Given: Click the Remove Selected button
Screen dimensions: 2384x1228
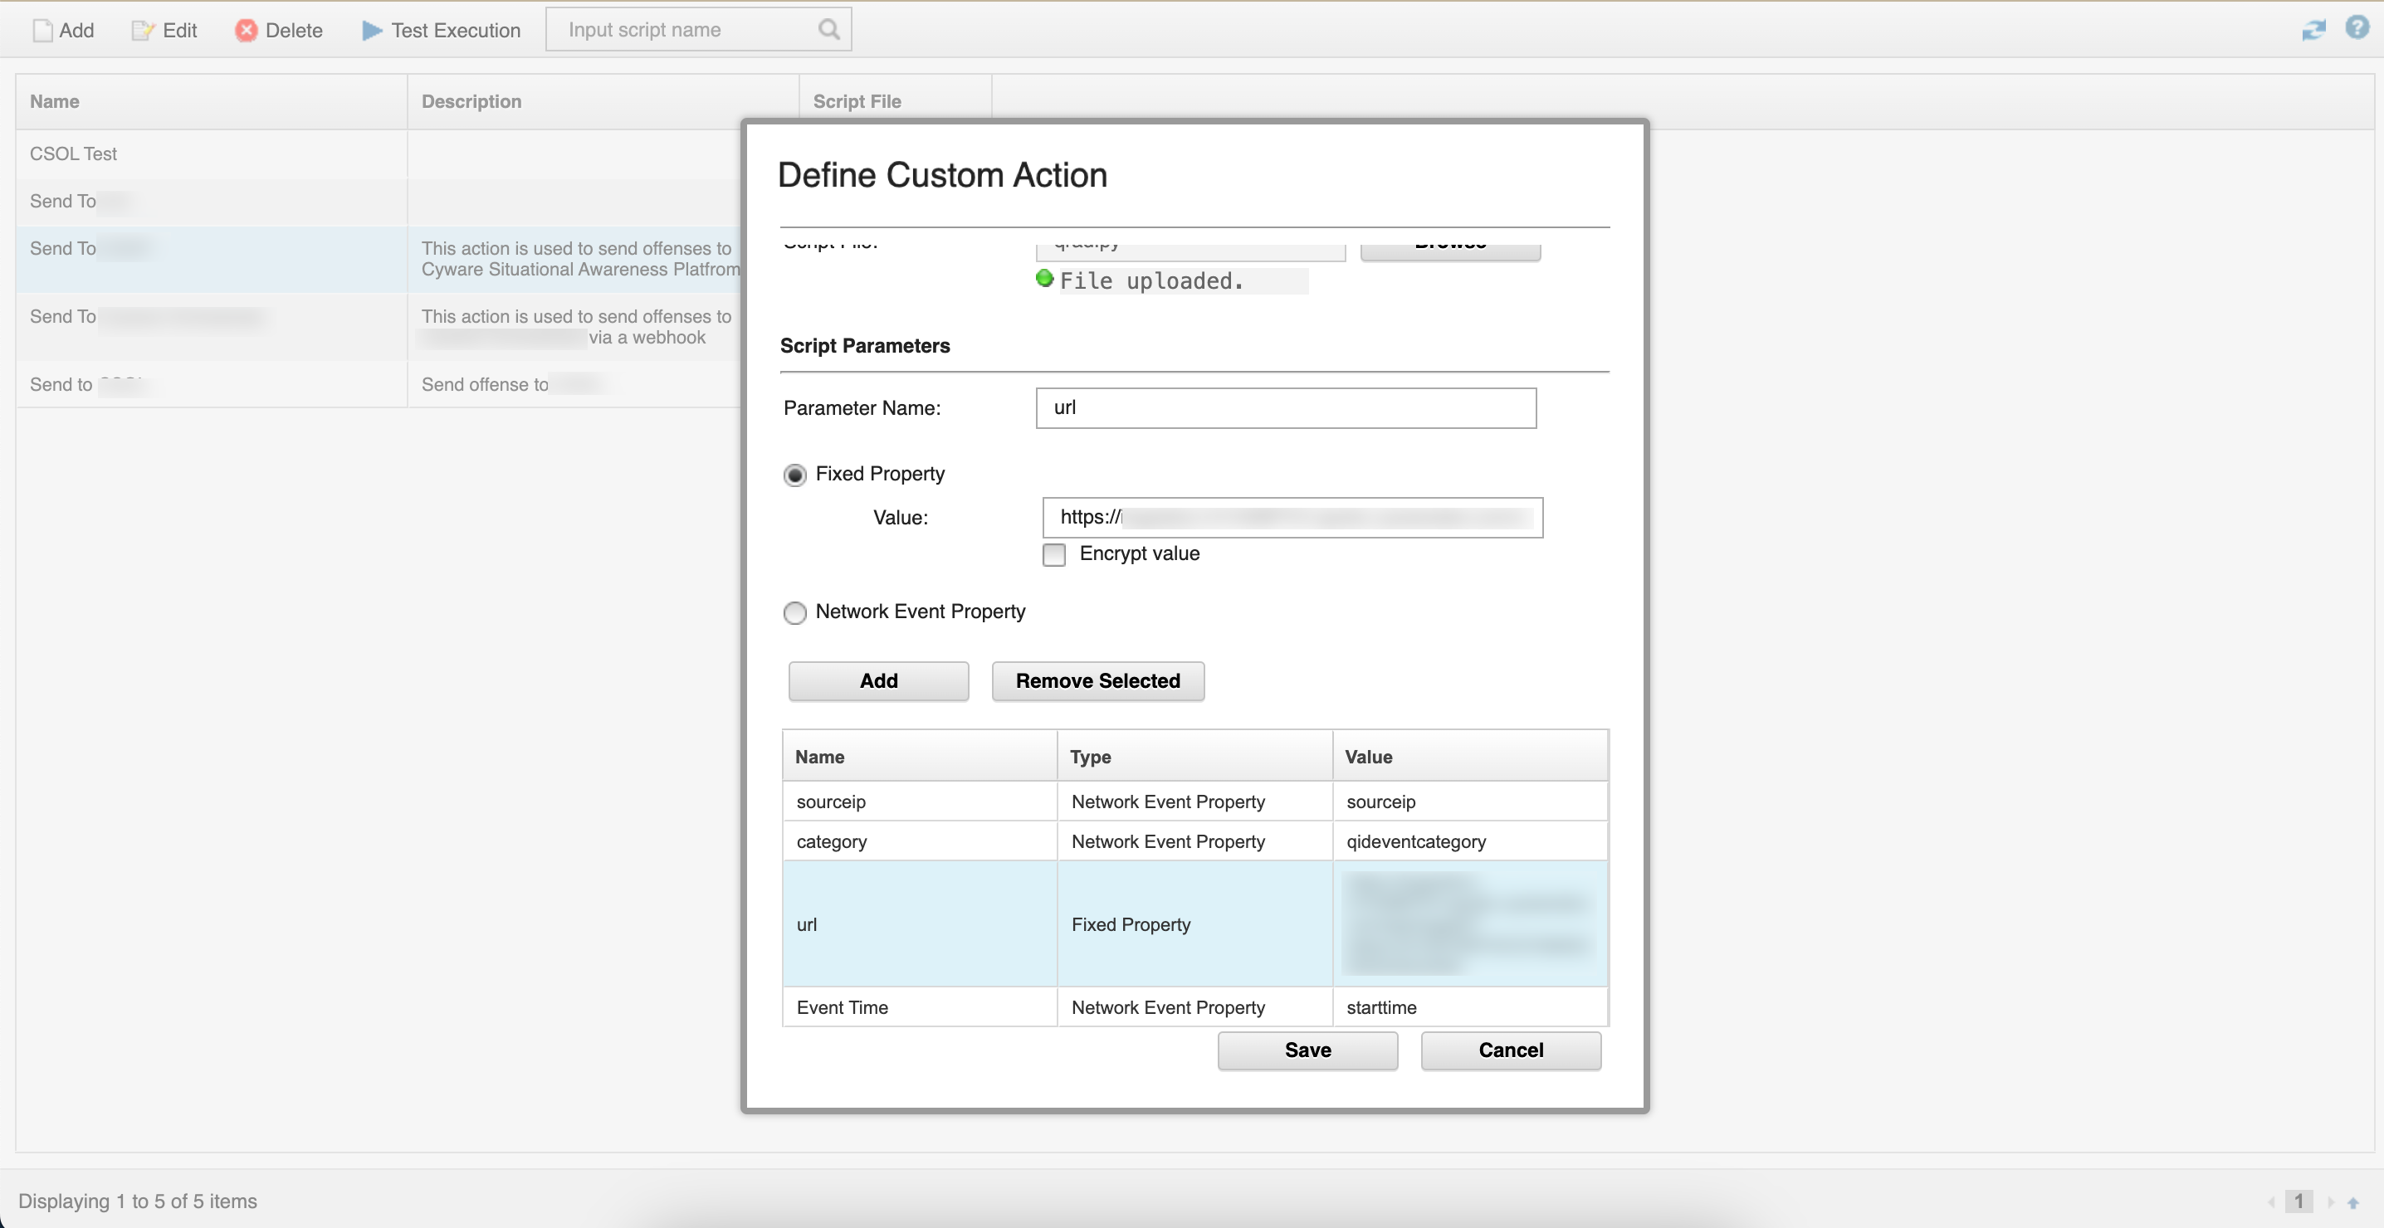Looking at the screenshot, I should (x=1097, y=681).
